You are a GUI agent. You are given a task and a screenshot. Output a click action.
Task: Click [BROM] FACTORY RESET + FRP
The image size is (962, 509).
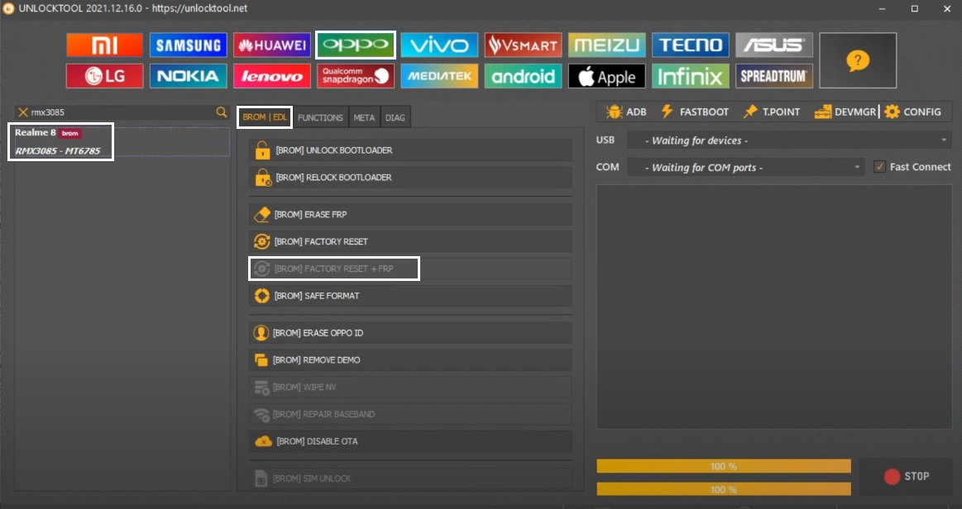click(x=410, y=269)
